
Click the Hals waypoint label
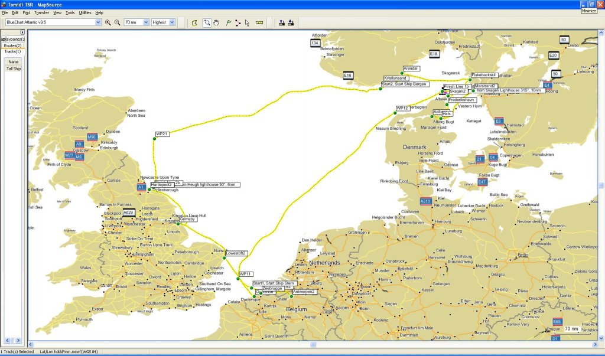click(447, 114)
